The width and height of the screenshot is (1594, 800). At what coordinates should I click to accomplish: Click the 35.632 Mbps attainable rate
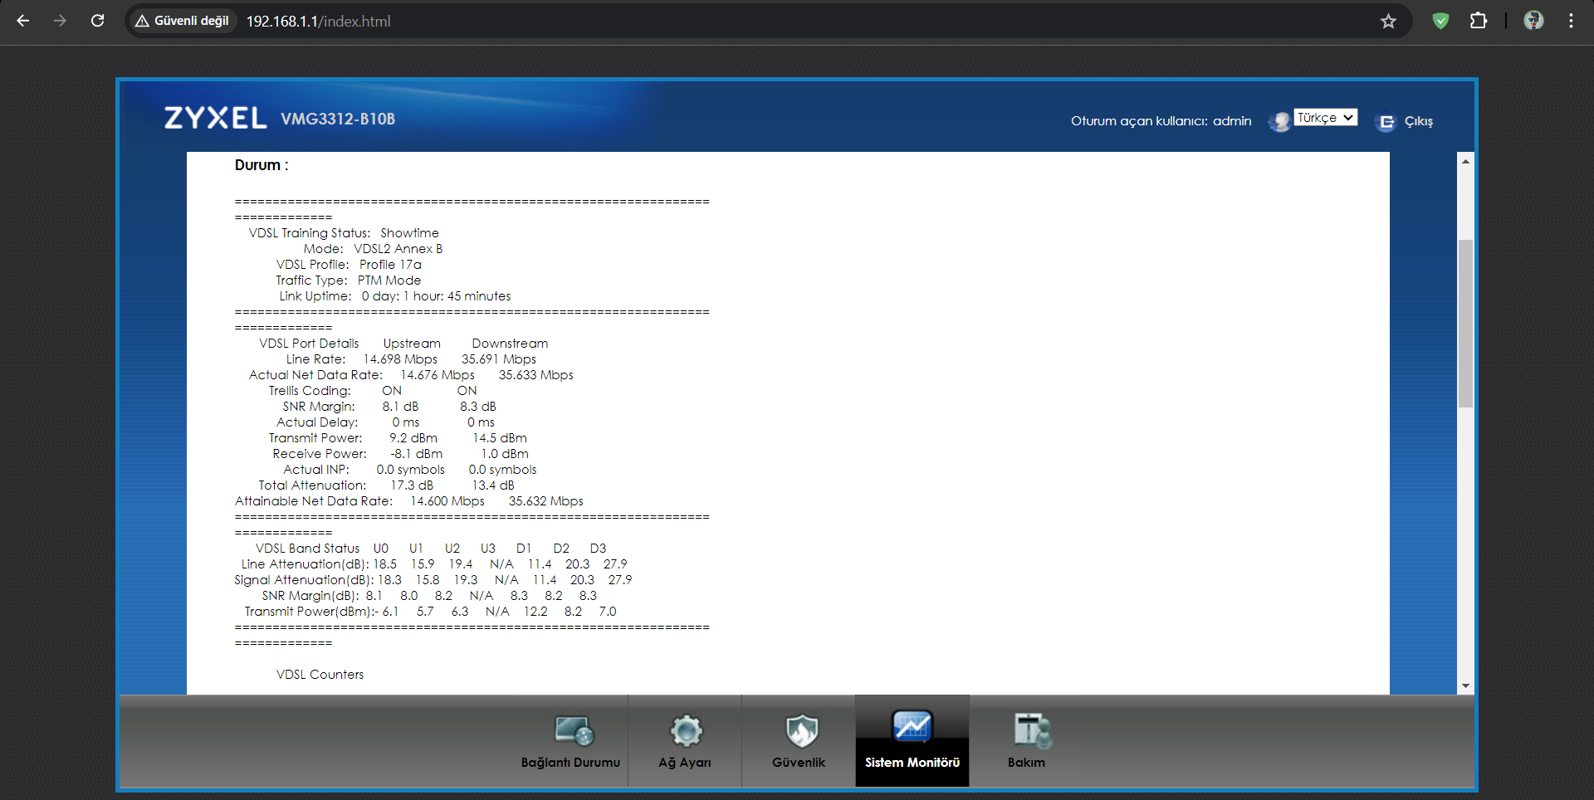point(545,501)
